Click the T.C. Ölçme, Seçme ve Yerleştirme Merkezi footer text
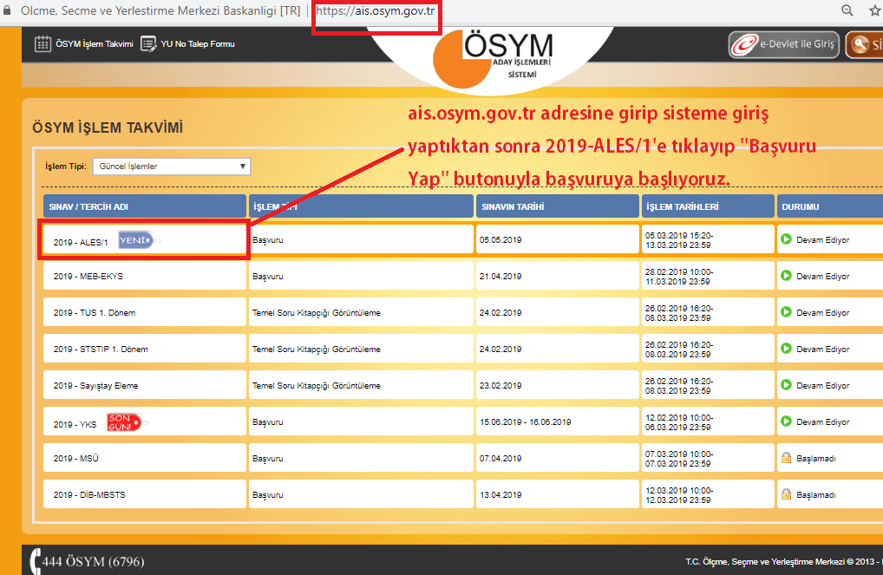Image resolution: width=883 pixels, height=575 pixels. pyautogui.click(x=784, y=561)
